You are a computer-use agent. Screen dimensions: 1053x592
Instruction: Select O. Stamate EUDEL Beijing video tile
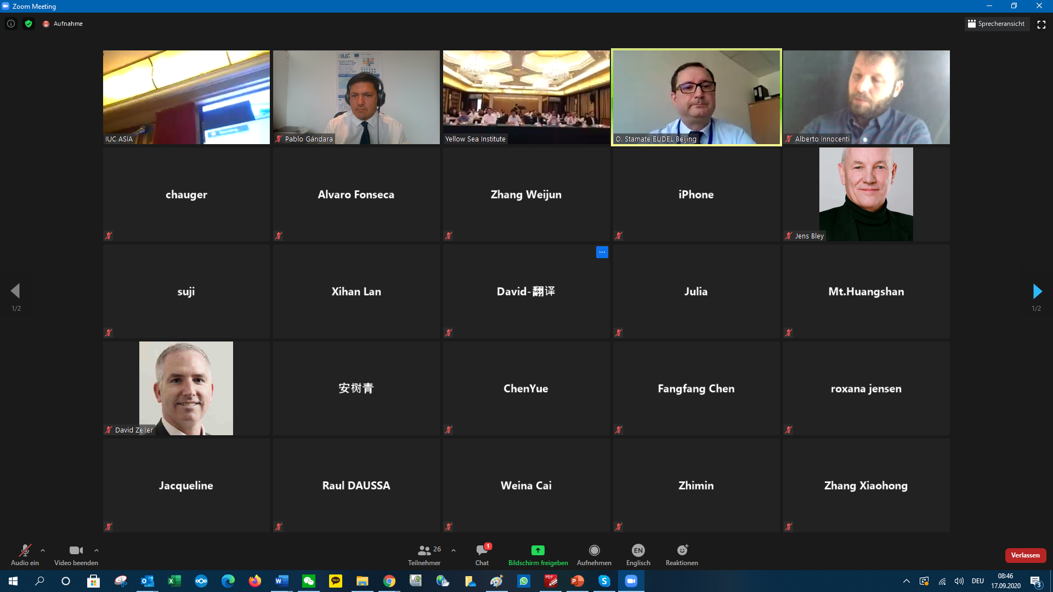[x=696, y=97]
